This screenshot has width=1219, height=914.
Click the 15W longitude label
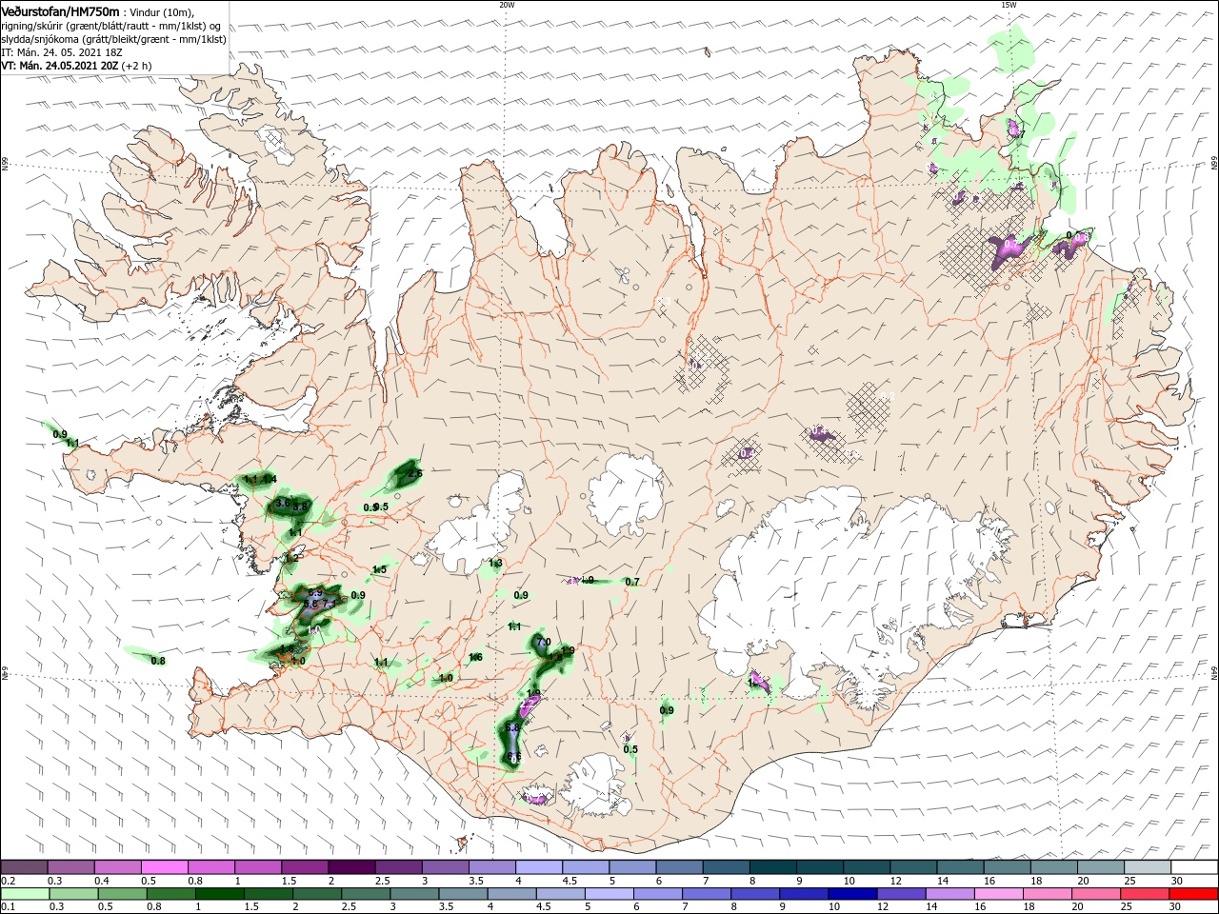click(1009, 5)
